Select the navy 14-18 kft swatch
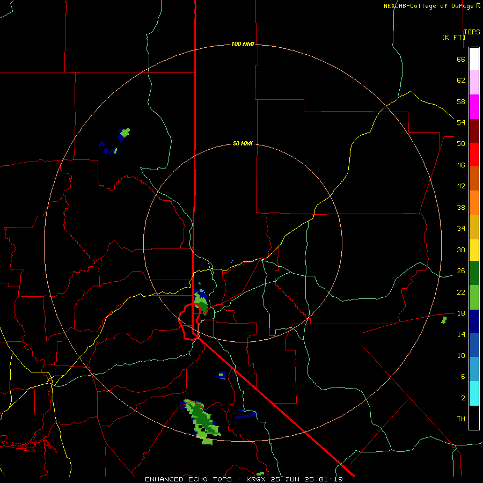This screenshot has width=483, height=483. [x=474, y=321]
